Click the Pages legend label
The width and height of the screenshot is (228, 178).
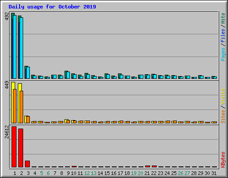(x=223, y=54)
